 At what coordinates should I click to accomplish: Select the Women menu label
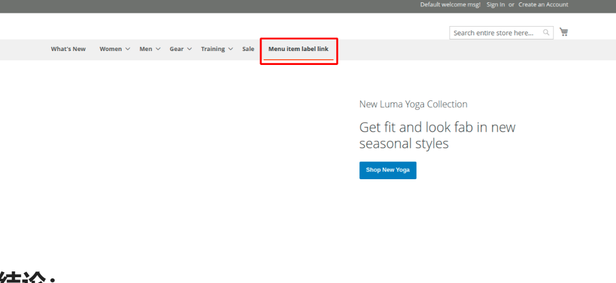tap(110, 49)
